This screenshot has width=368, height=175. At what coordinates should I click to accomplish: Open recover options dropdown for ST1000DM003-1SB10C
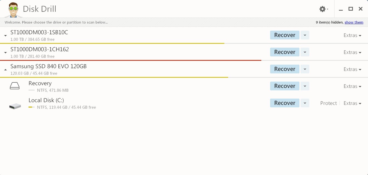tap(305, 35)
